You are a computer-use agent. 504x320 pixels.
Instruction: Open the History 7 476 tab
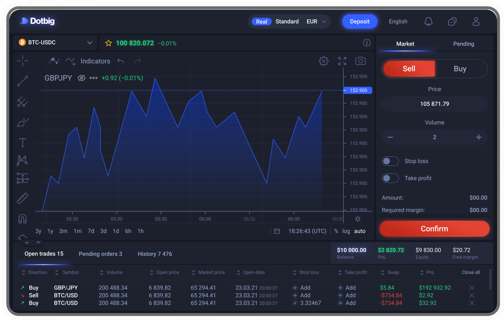click(155, 254)
